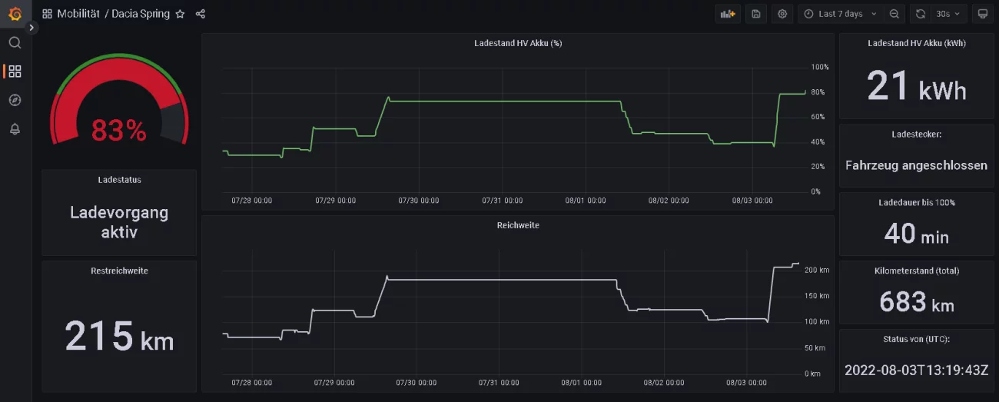Viewport: 999px width, 402px height.
Task: Open the Explore compass icon
Action: point(15,100)
